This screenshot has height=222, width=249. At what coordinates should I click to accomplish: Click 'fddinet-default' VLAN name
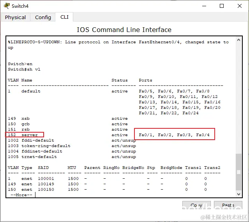42,151
